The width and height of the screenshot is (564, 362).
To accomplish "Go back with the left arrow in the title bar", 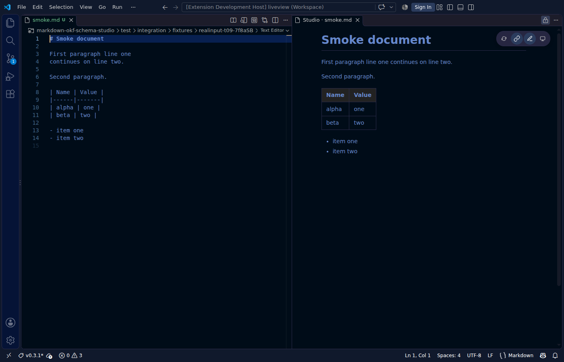I will [x=165, y=7].
